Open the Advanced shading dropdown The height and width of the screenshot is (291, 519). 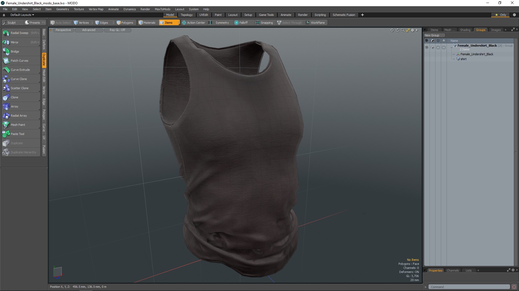pos(89,30)
